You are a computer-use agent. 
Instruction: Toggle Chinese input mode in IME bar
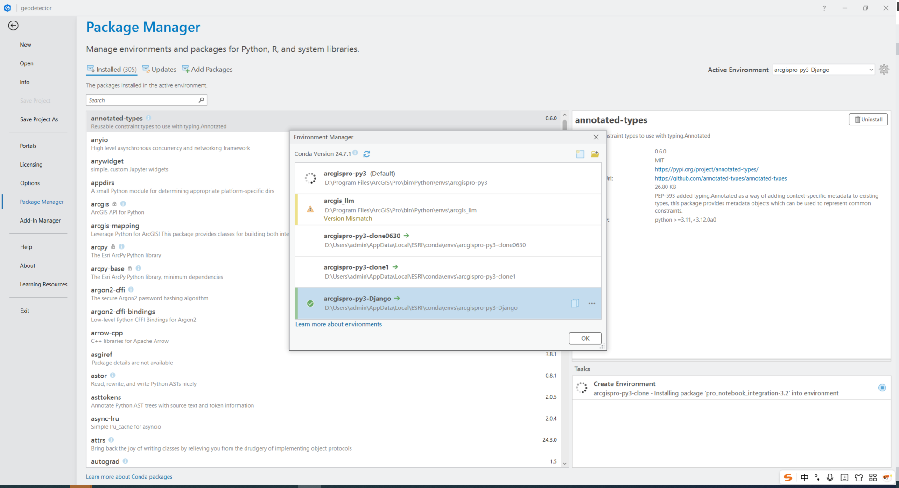(804, 477)
